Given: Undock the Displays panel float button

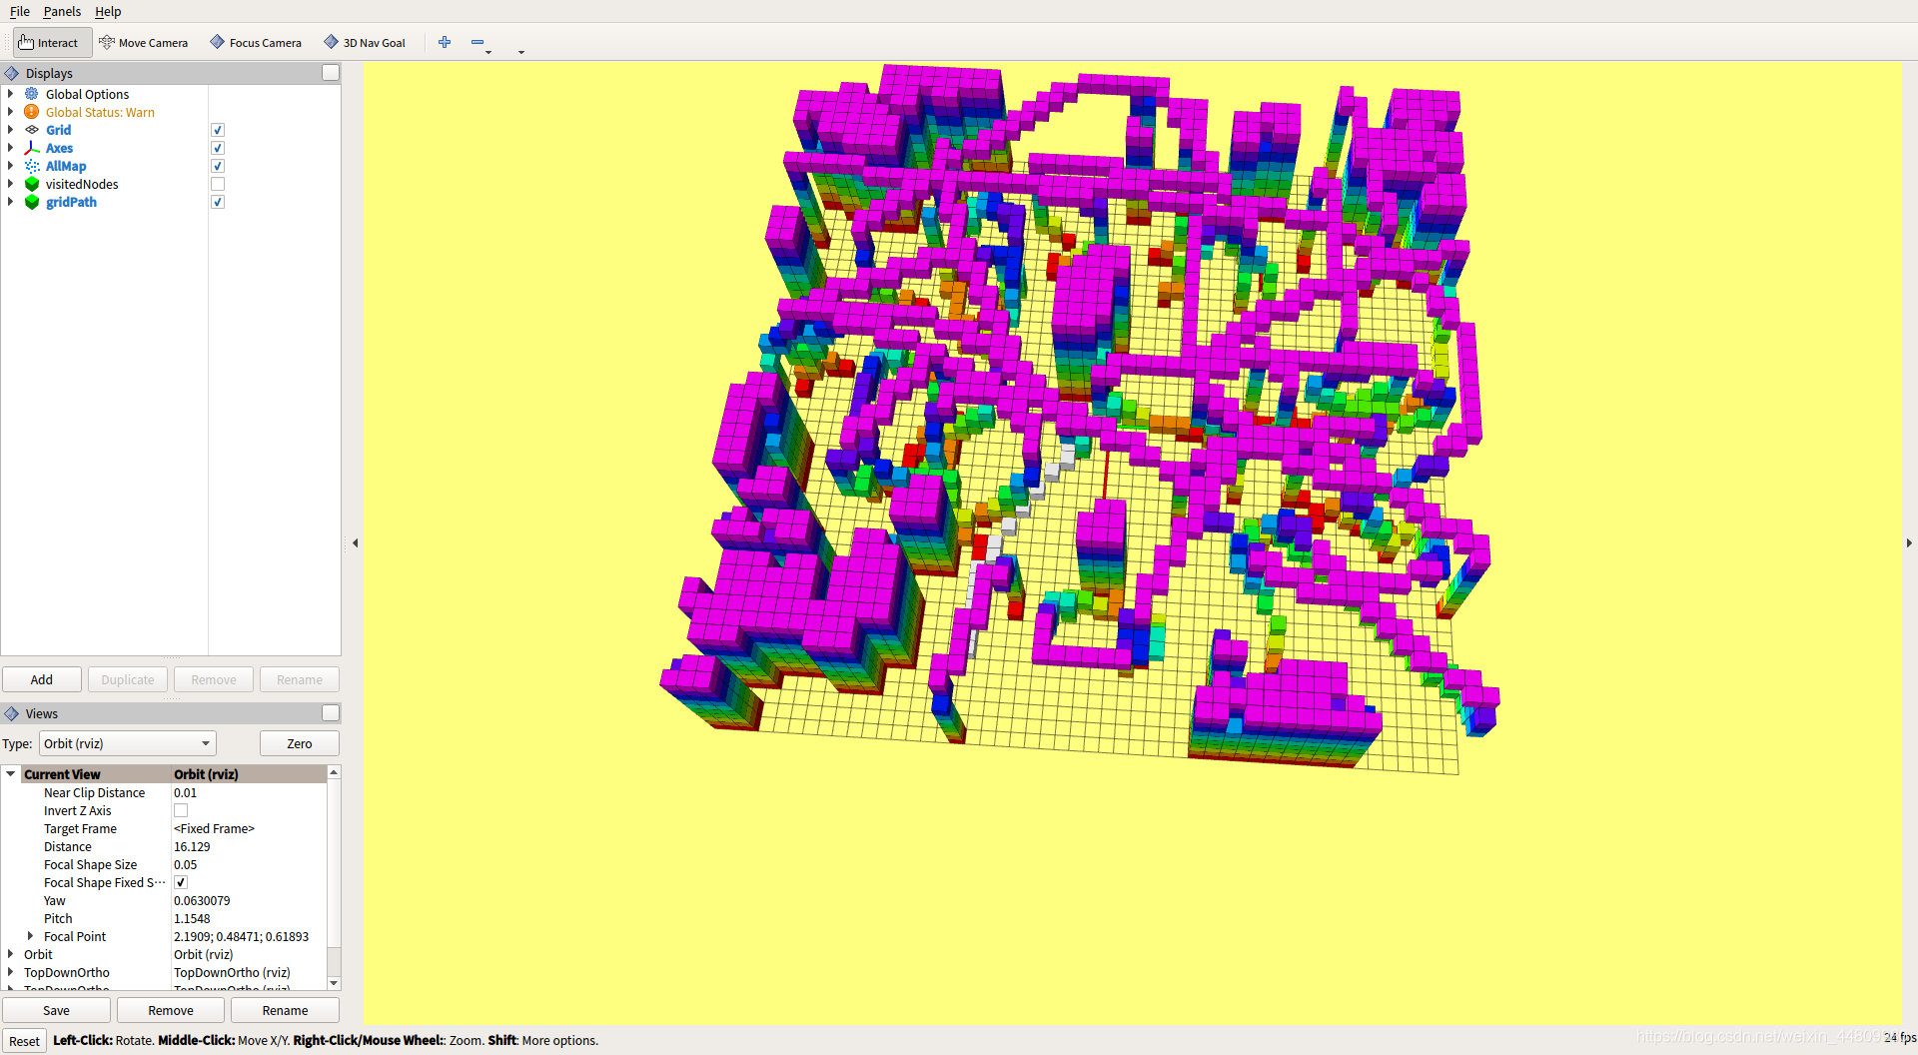Looking at the screenshot, I should point(331,73).
